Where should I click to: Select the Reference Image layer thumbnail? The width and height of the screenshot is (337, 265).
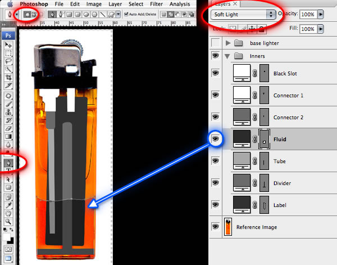[228, 226]
